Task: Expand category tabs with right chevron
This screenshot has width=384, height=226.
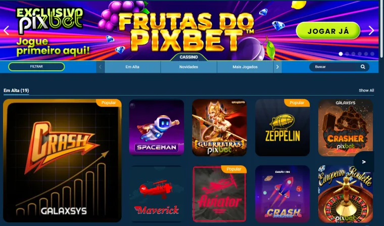Action: pos(277,67)
